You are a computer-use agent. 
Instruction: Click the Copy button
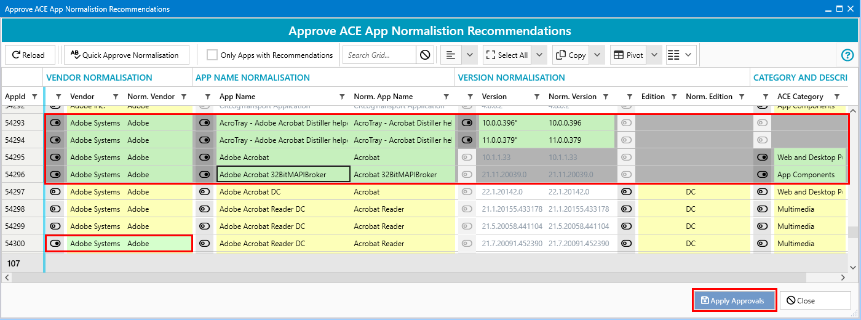[x=571, y=55]
